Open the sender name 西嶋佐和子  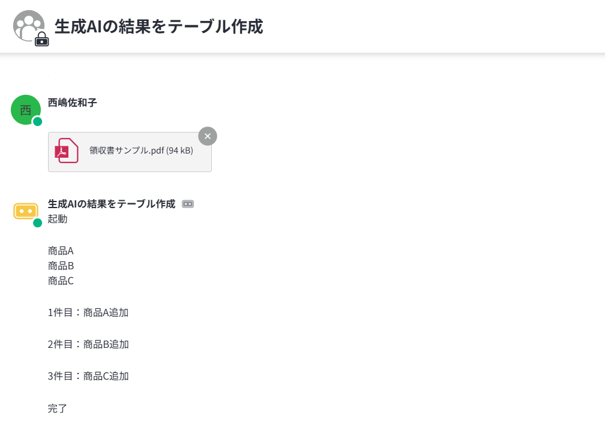(x=73, y=103)
